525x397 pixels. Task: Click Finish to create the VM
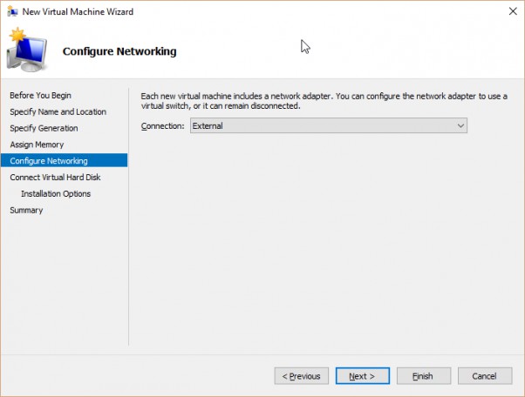(x=424, y=376)
